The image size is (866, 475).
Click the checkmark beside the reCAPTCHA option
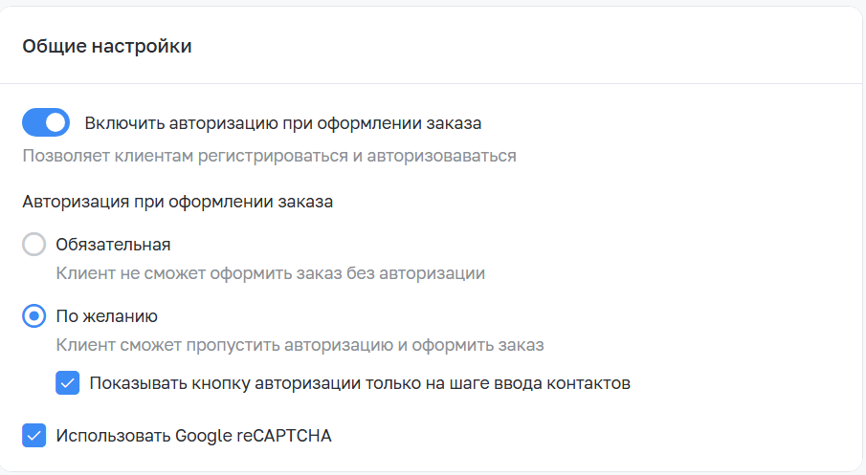(x=33, y=436)
